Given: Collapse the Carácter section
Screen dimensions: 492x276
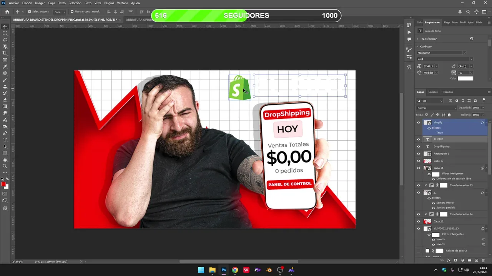Looking at the screenshot, I should coord(417,46).
